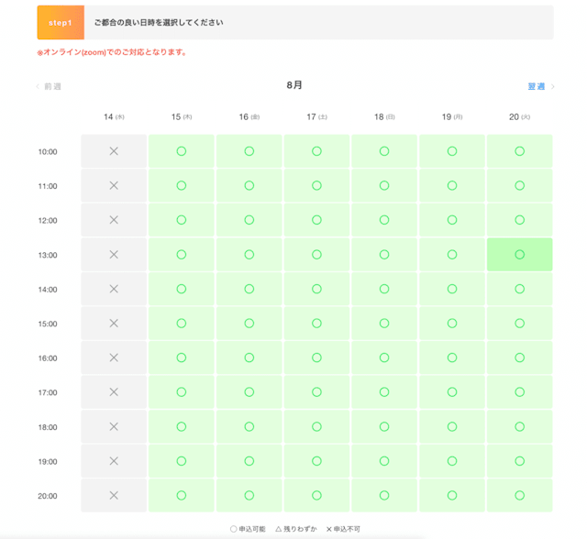Screen dimensions: 587x539
Task: Select the 16:00 slot on the 15th
Action: pyautogui.click(x=182, y=357)
